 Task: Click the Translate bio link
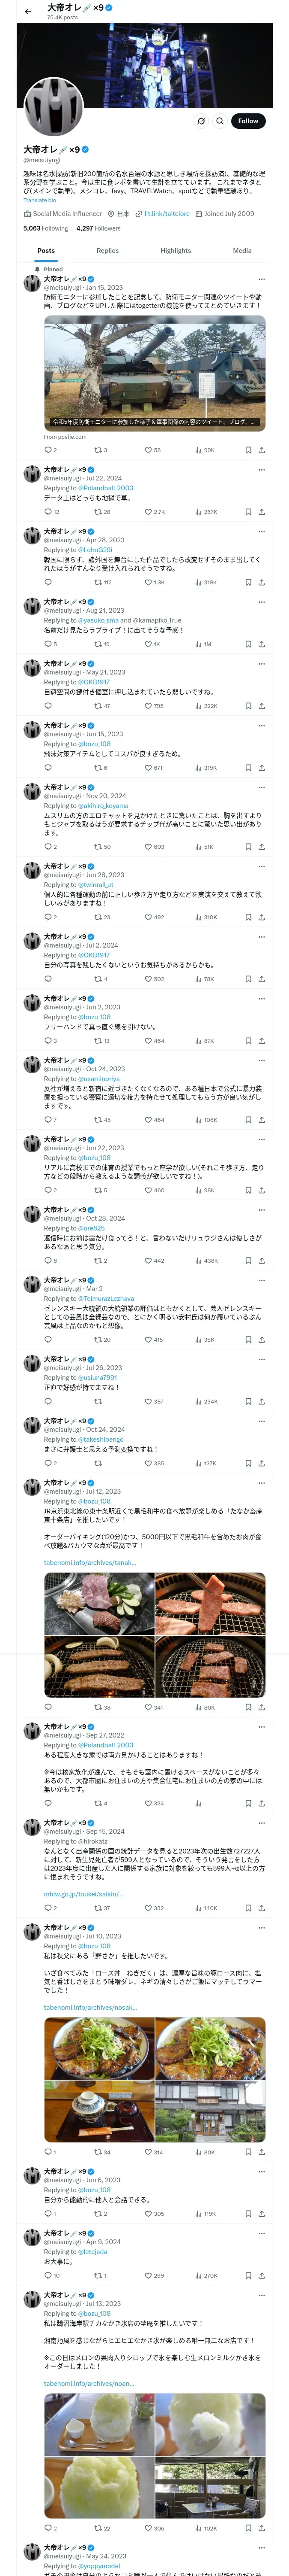(40, 201)
